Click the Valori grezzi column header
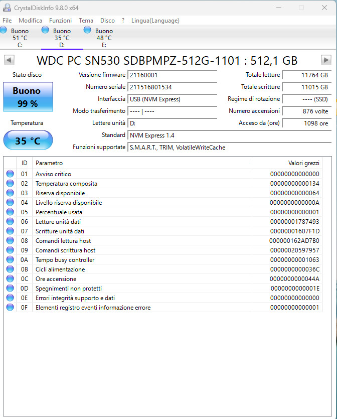337x419 pixels. [x=287, y=163]
